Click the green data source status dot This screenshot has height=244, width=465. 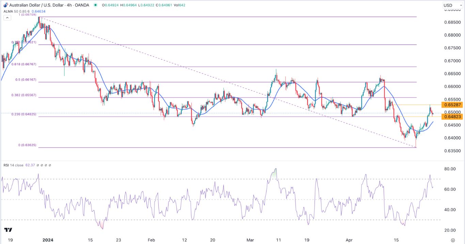point(96,5)
